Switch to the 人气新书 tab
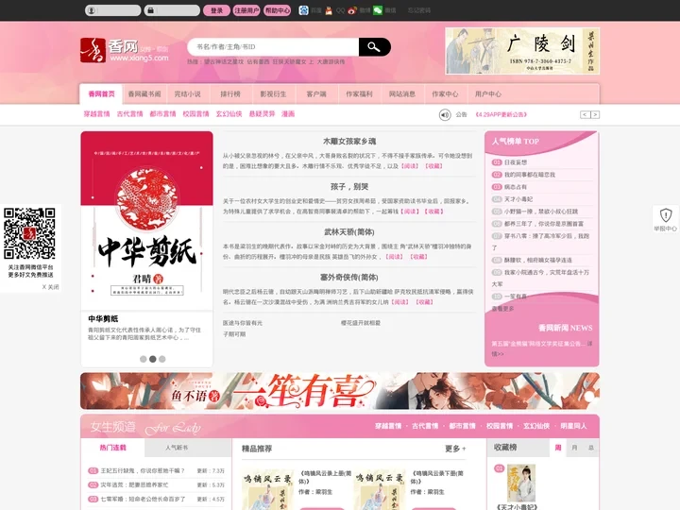 point(177,448)
